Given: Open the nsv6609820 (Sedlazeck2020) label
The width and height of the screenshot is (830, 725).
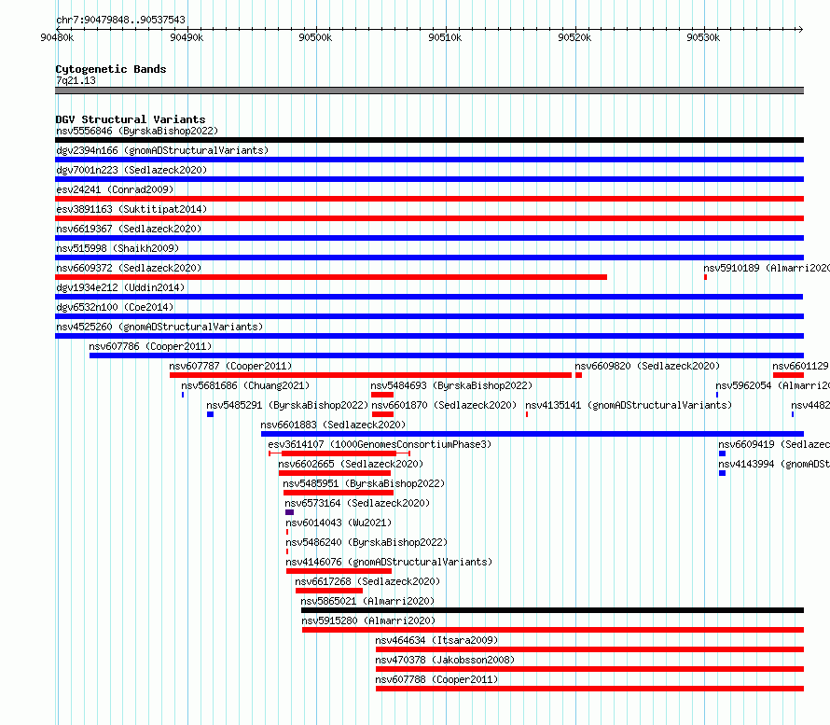Looking at the screenshot, I should (647, 366).
